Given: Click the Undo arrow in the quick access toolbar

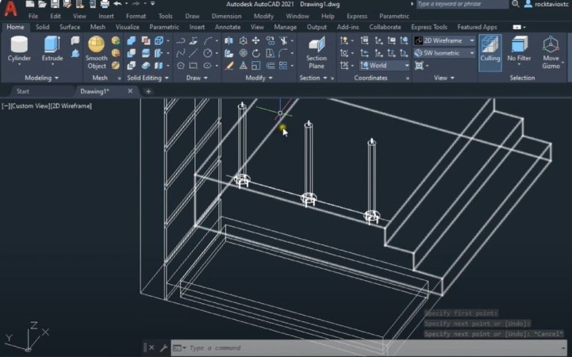Looking at the screenshot, I should 117,4.
